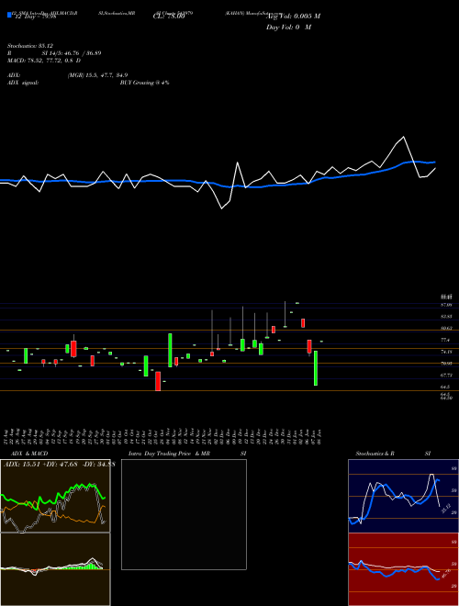Screen dimensions: 459x606
Task: Open the ADX directional lines chart panel
Action: pyautogui.click(x=55, y=496)
